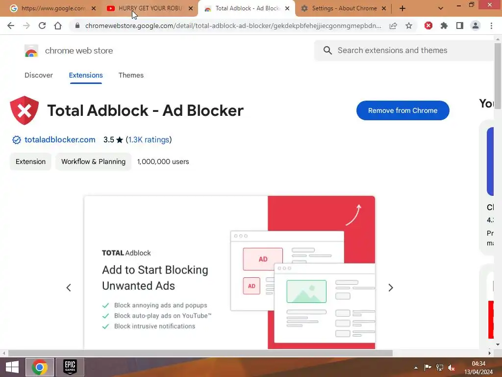Reload the current page

coord(42,26)
